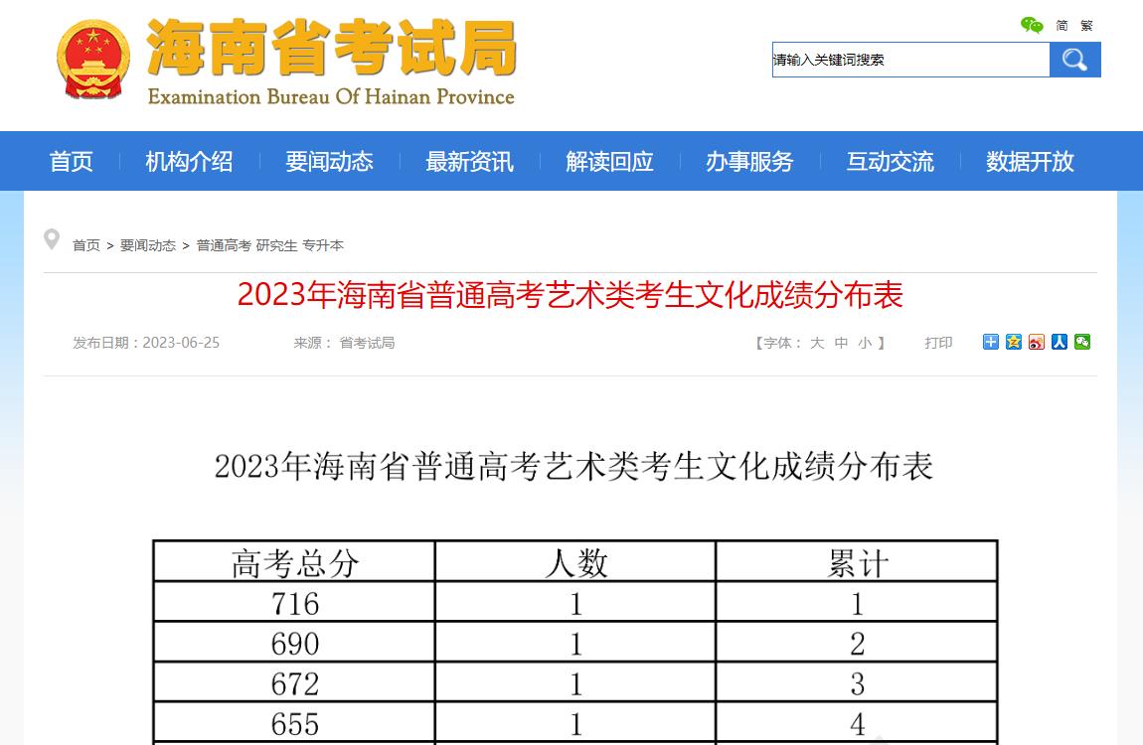The width and height of the screenshot is (1143, 745).
Task: Set font size to large 大
Action: (x=817, y=343)
